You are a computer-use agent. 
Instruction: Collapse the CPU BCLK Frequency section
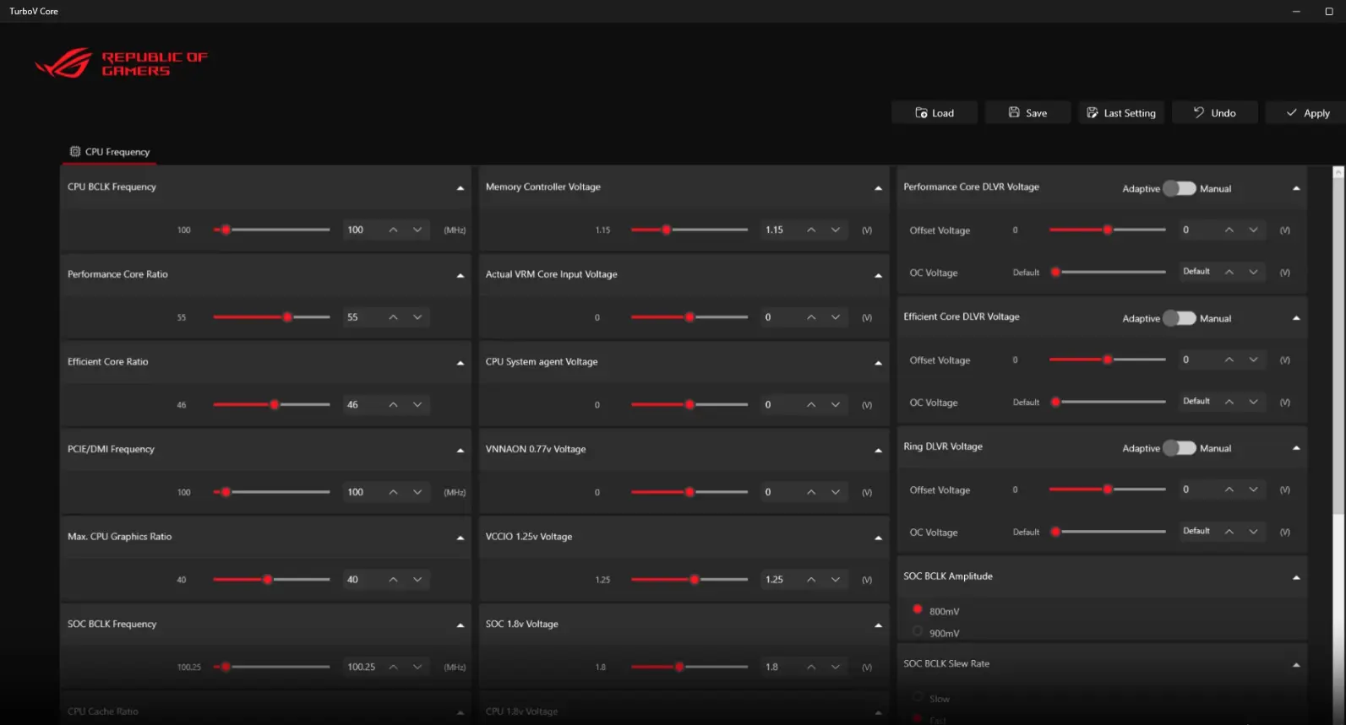pos(460,188)
